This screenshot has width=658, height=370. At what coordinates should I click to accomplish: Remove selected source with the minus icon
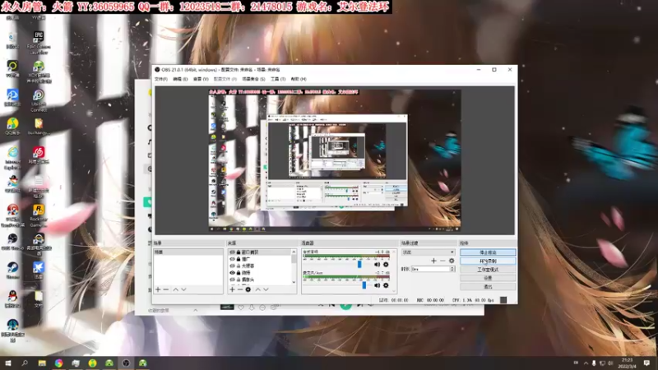[240, 289]
